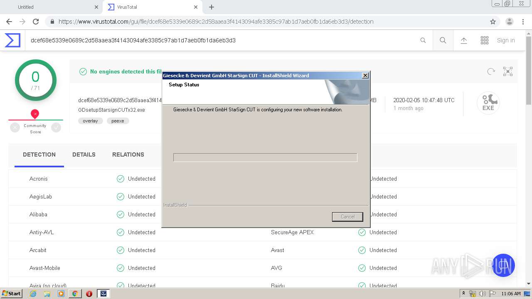
Task: Show hidden system tray icons
Action: [463, 294]
